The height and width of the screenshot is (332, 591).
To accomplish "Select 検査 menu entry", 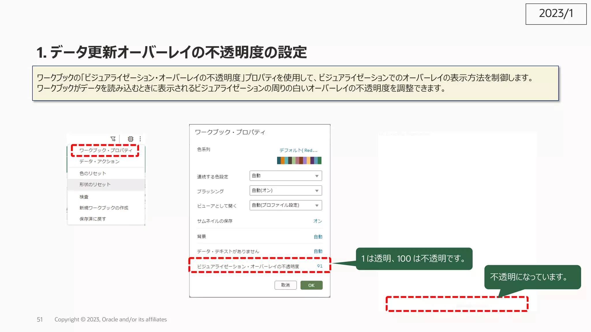I will point(84,197).
